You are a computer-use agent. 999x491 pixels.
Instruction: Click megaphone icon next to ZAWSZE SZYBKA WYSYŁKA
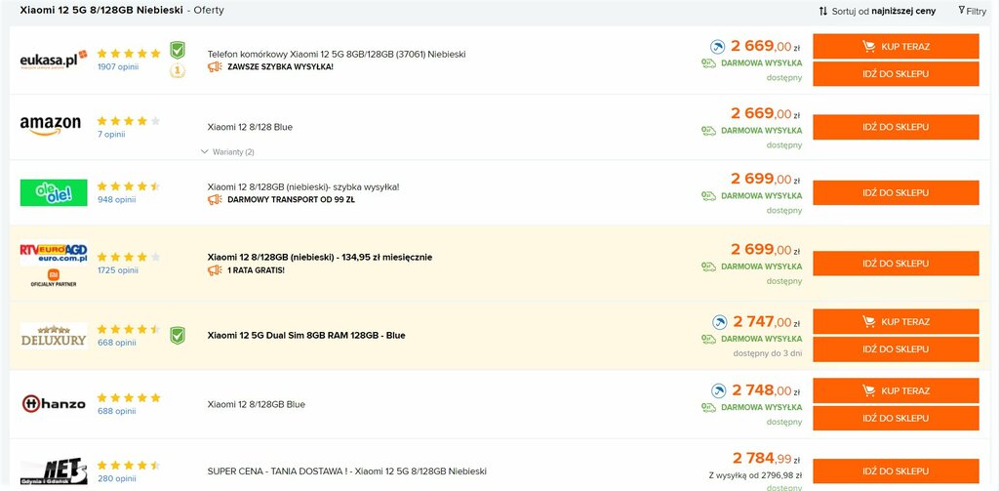pos(215,66)
